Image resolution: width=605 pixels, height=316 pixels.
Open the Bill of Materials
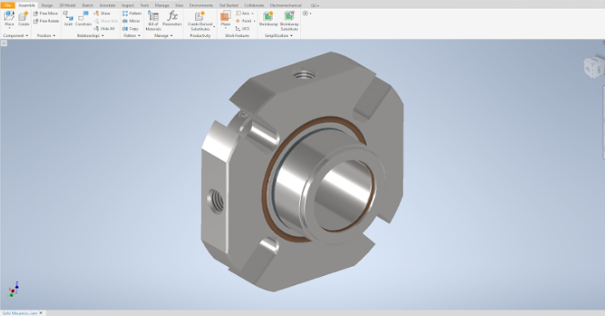(153, 20)
